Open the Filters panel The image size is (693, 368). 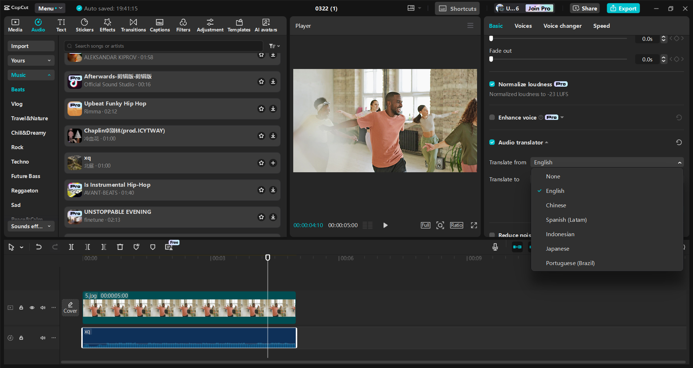coord(183,25)
